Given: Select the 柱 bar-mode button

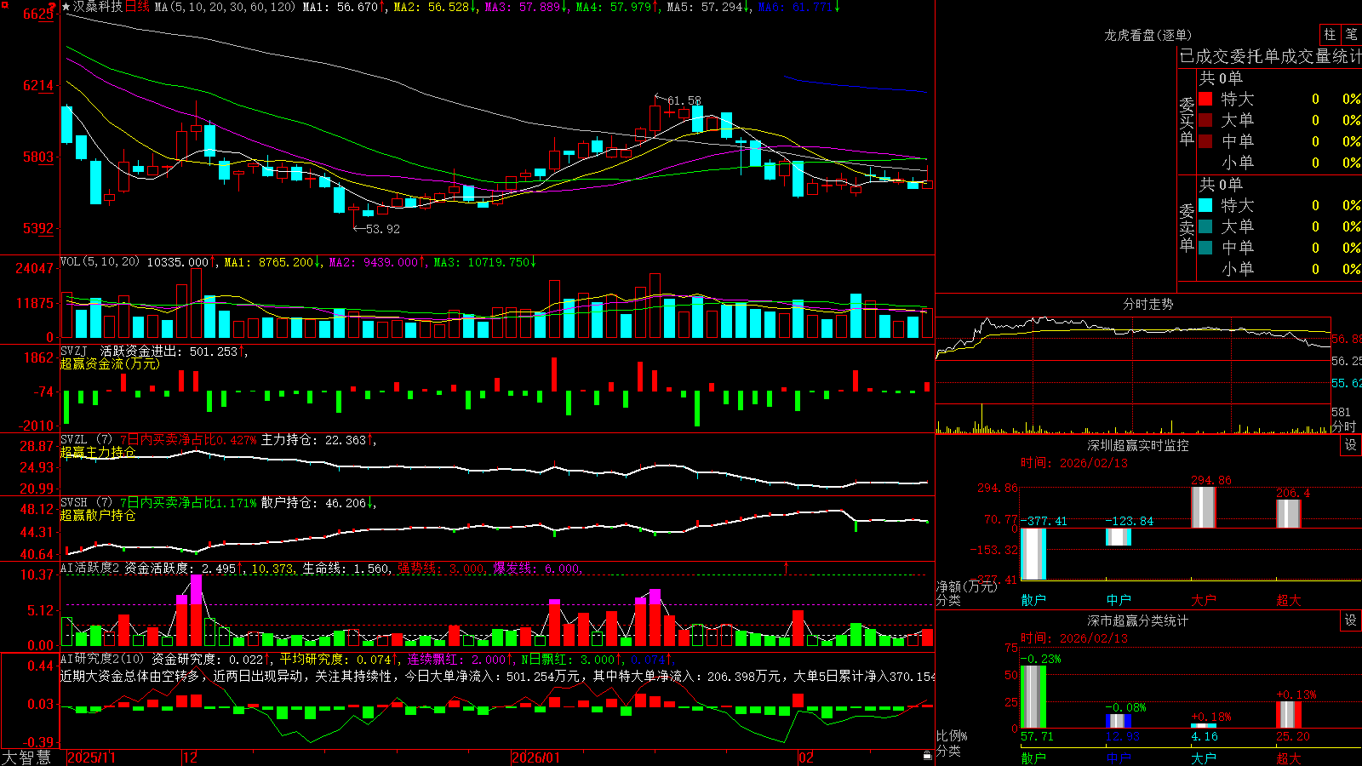Looking at the screenshot, I should (x=1330, y=34).
